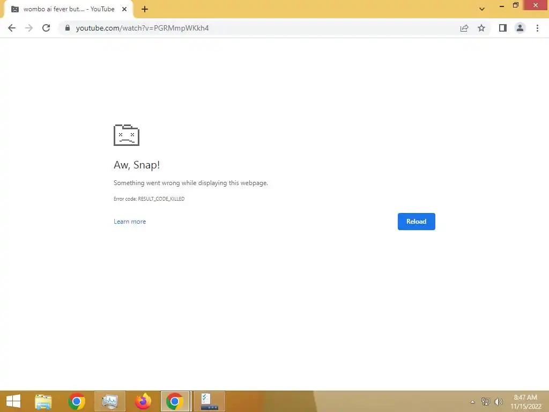Open first Chrome icon in taskbar
Image resolution: width=549 pixels, height=412 pixels.
tap(77, 401)
